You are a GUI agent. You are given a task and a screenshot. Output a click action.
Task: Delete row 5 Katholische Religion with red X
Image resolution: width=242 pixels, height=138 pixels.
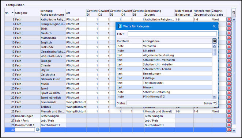tap(229, 19)
